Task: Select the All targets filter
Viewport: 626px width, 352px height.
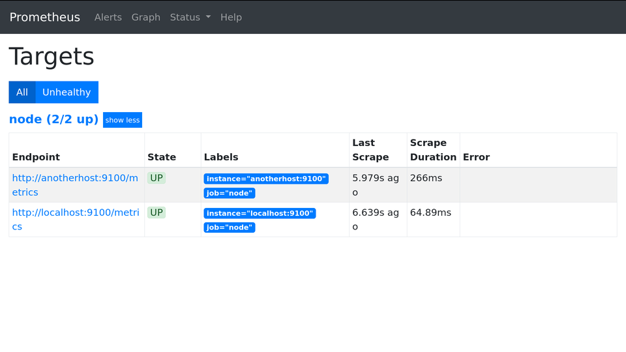Action: point(22,93)
